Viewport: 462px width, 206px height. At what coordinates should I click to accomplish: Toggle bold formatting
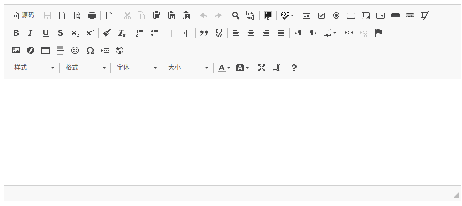pyautogui.click(x=16, y=33)
